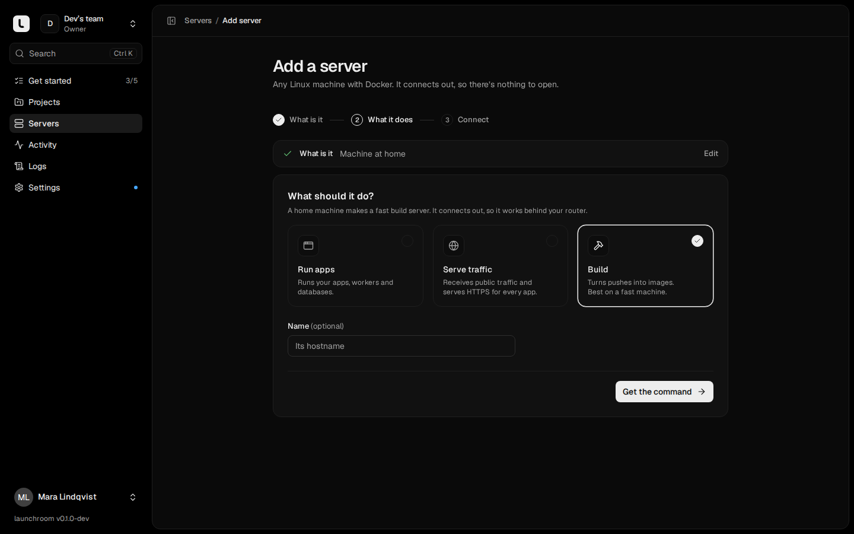854x534 pixels.
Task: Click the arrow in Get the command
Action: tap(702, 392)
